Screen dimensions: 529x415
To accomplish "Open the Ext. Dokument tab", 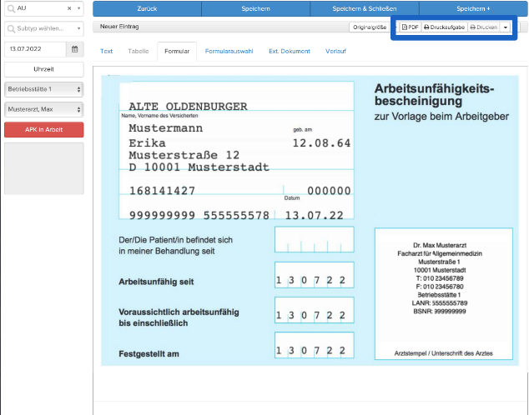I will tap(290, 51).
